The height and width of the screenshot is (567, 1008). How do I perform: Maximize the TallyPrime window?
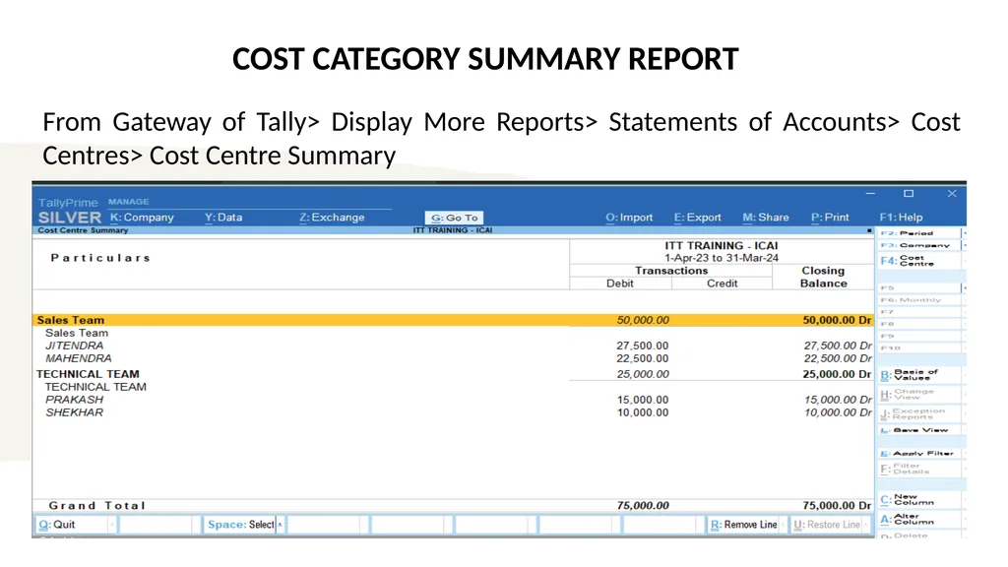(x=909, y=194)
